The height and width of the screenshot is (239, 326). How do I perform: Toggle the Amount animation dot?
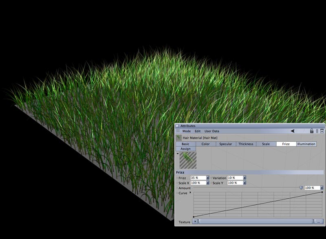tap(177, 188)
